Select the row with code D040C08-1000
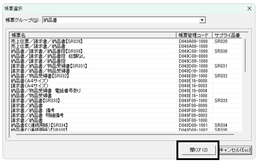Image resolution: width=261 pixels, height=166 pixels. tap(126, 61)
